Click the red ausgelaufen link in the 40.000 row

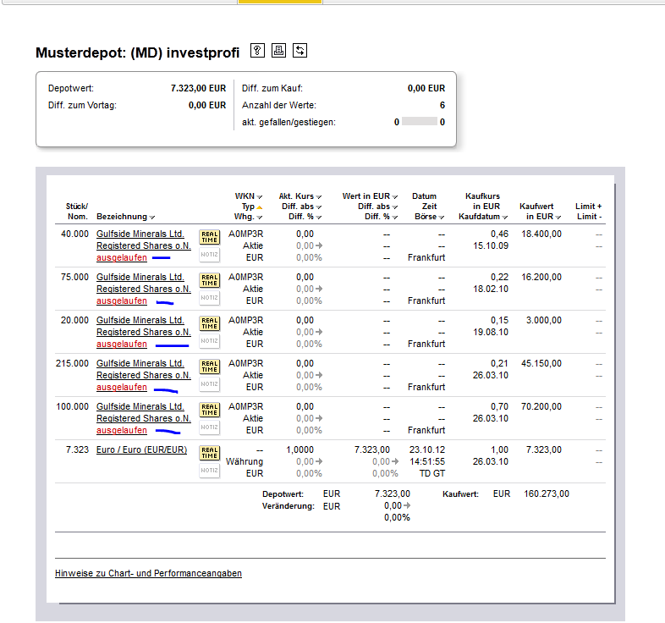pyautogui.click(x=122, y=257)
